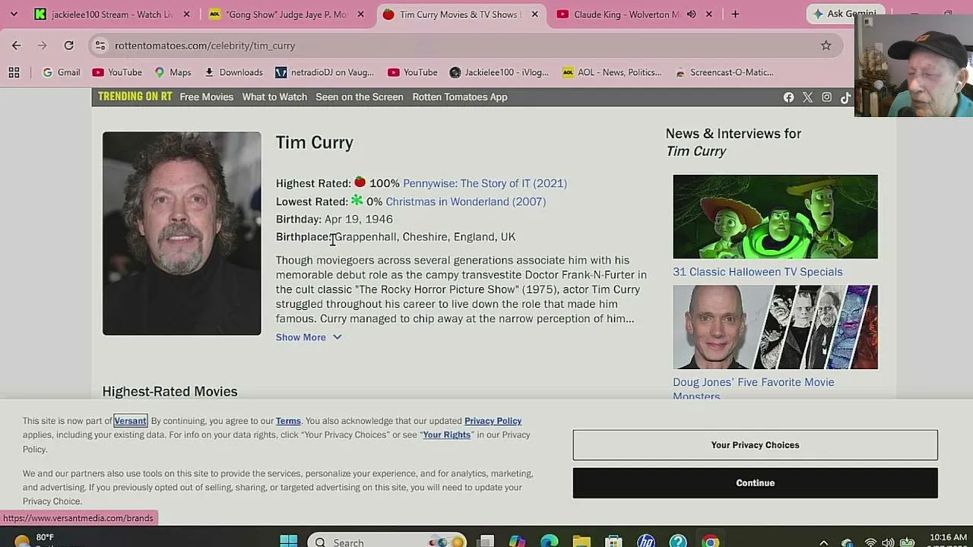The height and width of the screenshot is (547, 973).
Task: Open Microsoft Store from the taskbar
Action: pyautogui.click(x=613, y=542)
